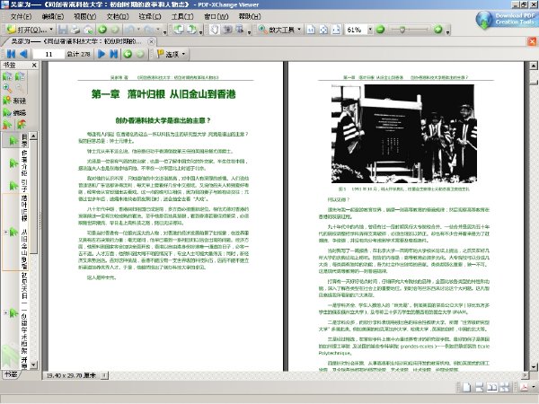Click bookmarks panel magnifier zoom-in icon
This screenshot has width=539, height=404.
(7, 89)
